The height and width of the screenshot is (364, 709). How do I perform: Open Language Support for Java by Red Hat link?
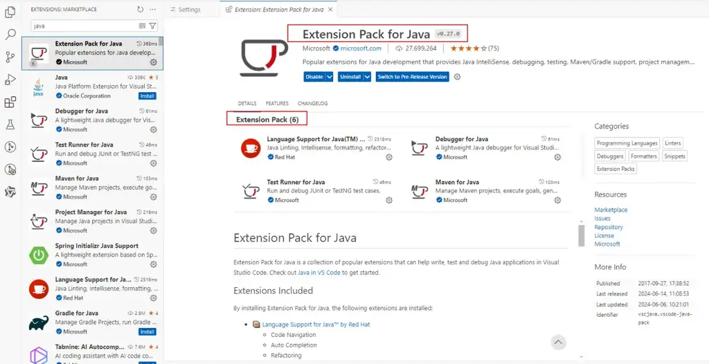click(316, 324)
